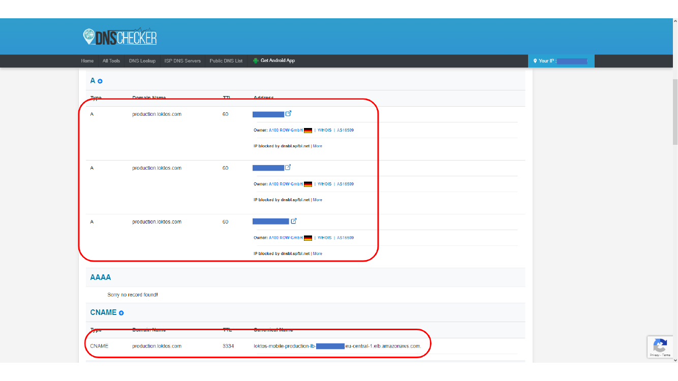678x381 pixels.
Task: Open WHOIS link in second A record
Action: (x=325, y=184)
